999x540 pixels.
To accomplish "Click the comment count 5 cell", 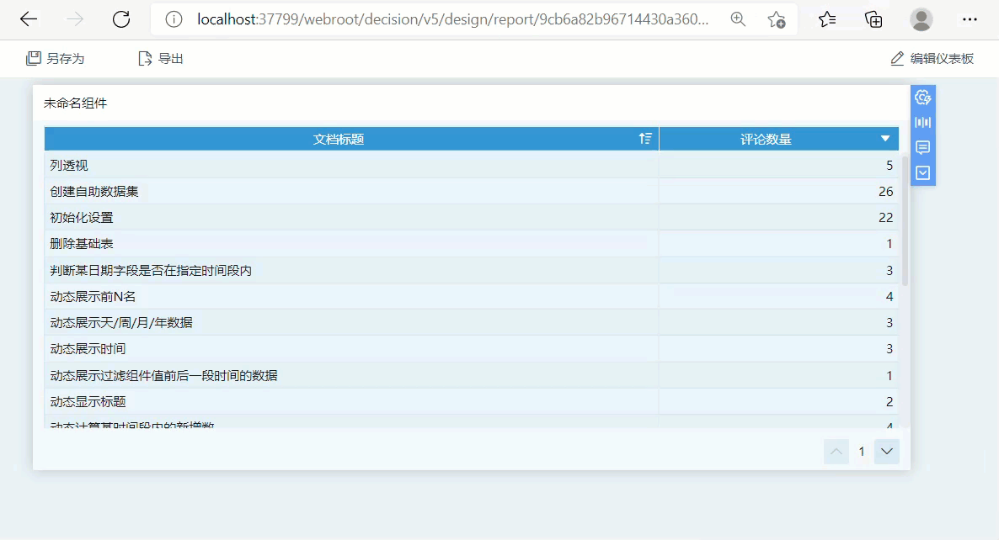I will [x=778, y=166].
